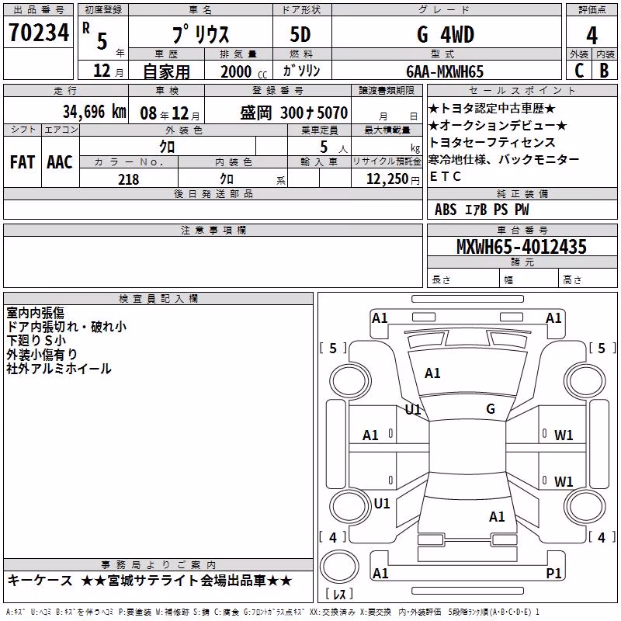Select the registration month 12月

tap(108, 71)
